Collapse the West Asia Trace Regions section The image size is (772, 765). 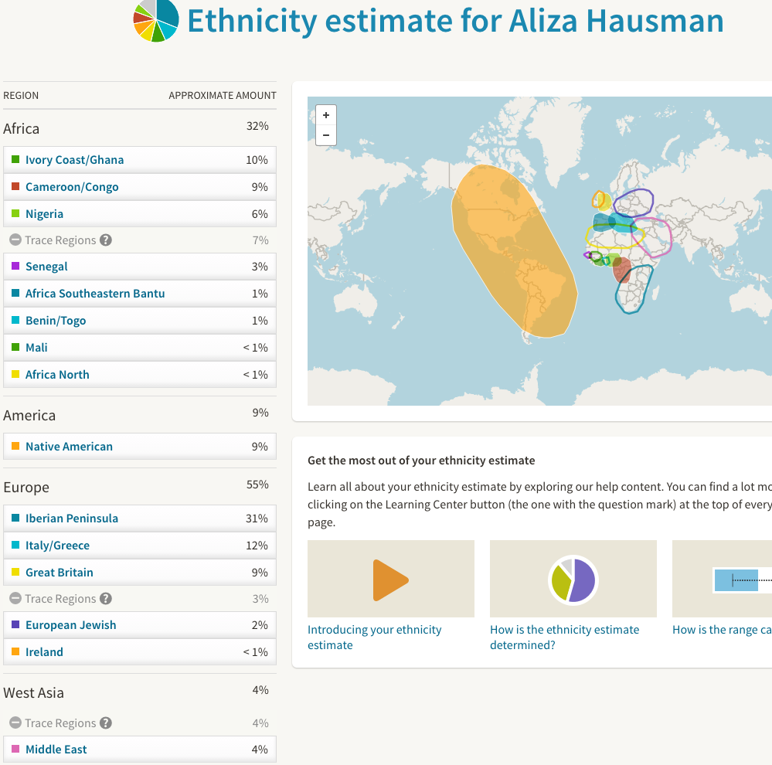point(15,723)
